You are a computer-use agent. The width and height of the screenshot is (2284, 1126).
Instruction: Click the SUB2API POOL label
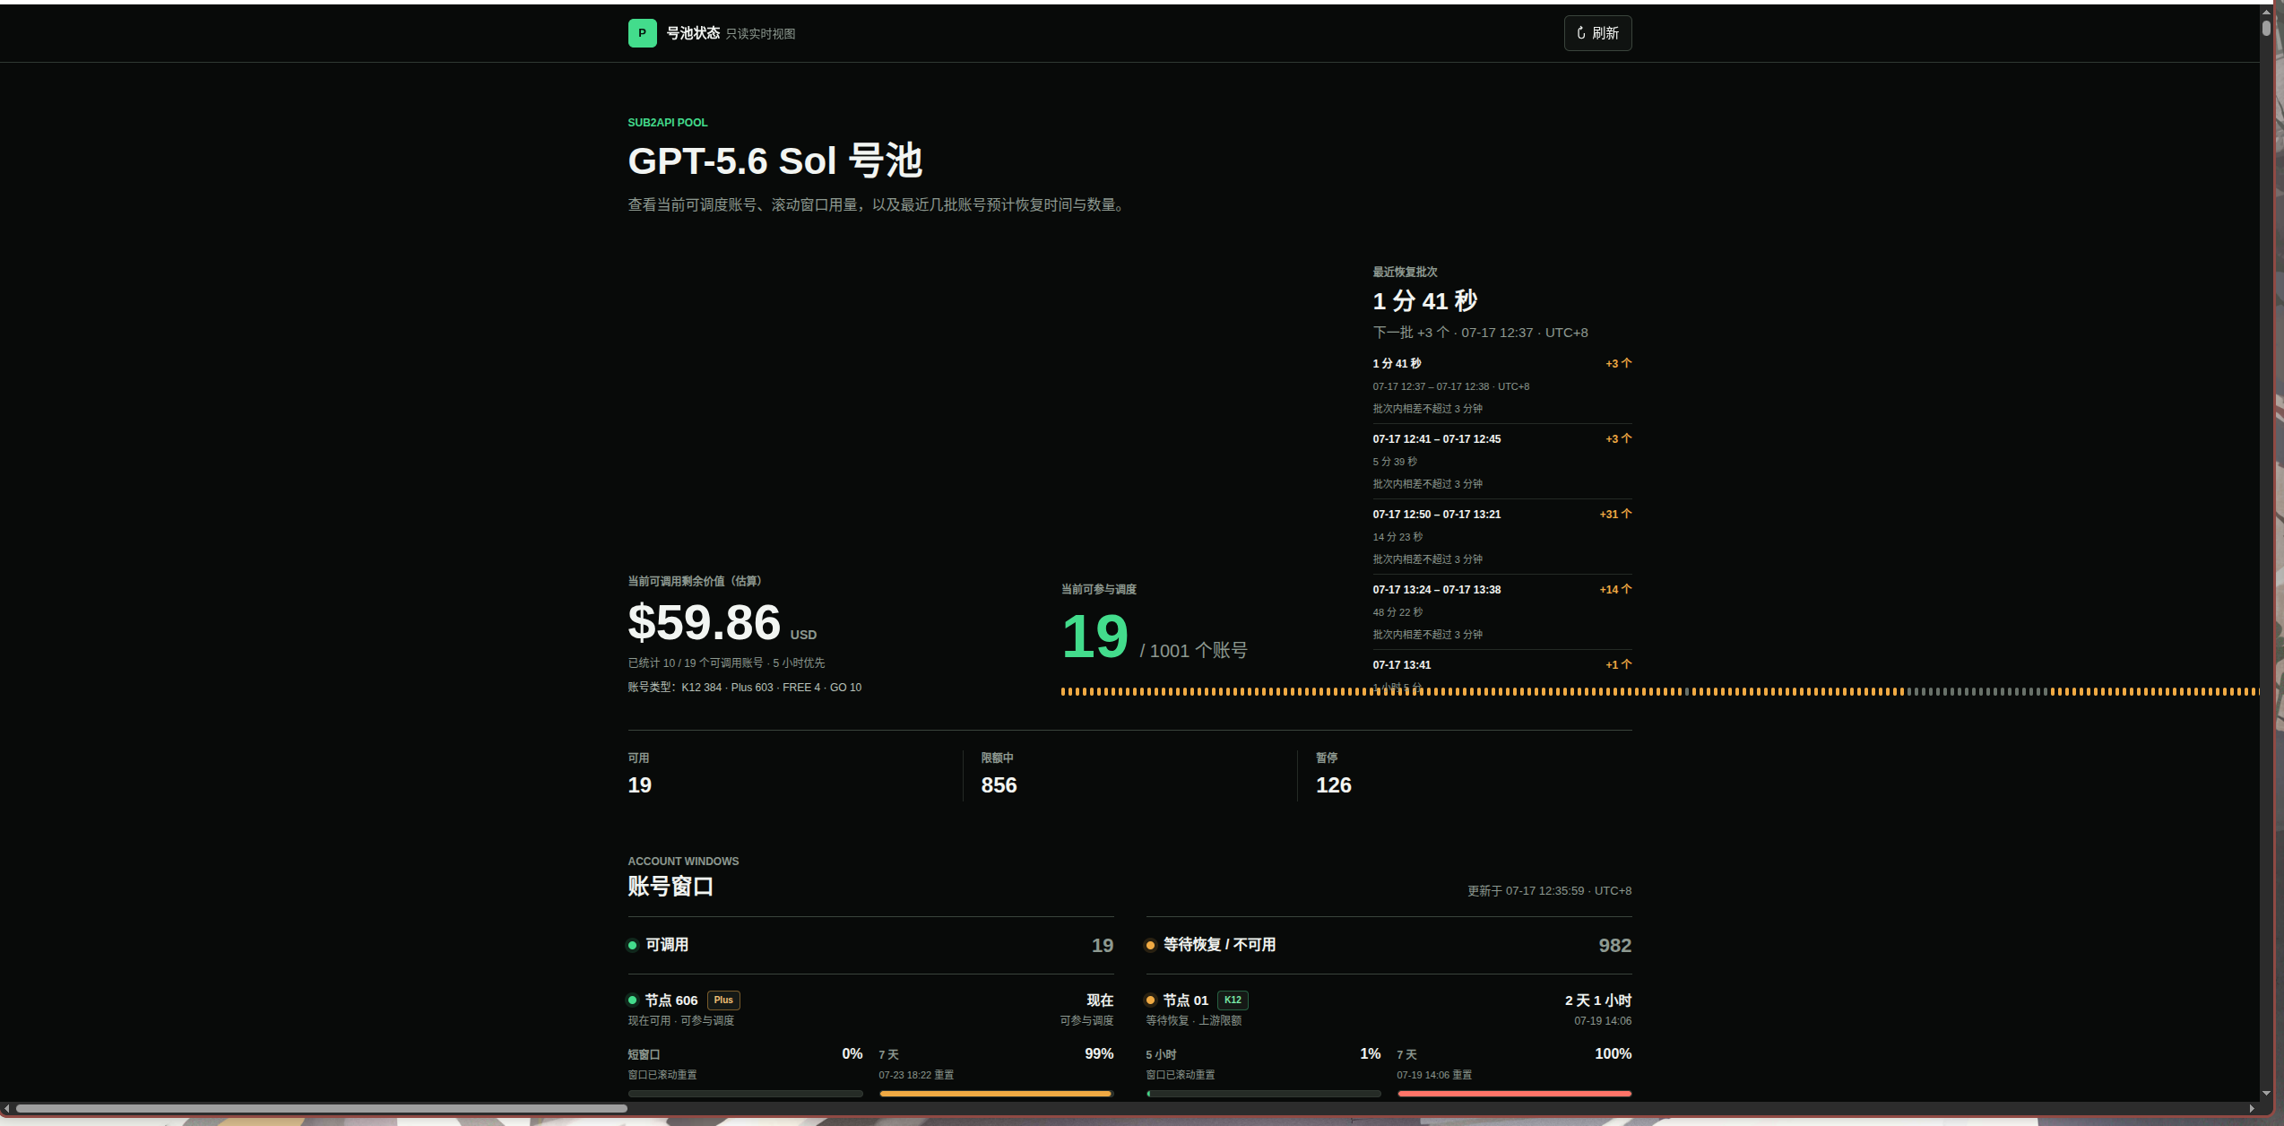click(668, 123)
